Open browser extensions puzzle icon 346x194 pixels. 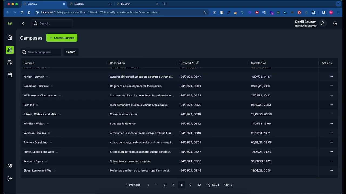[x=314, y=12]
